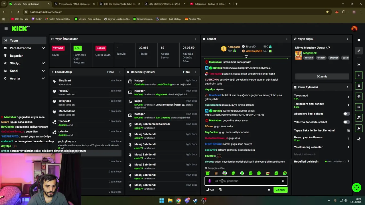Toggle the camera Kanal Eylemleri widget icon
365x205 pixels.
359,118
